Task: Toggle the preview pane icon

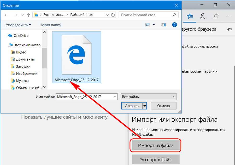Action: click(x=164, y=25)
